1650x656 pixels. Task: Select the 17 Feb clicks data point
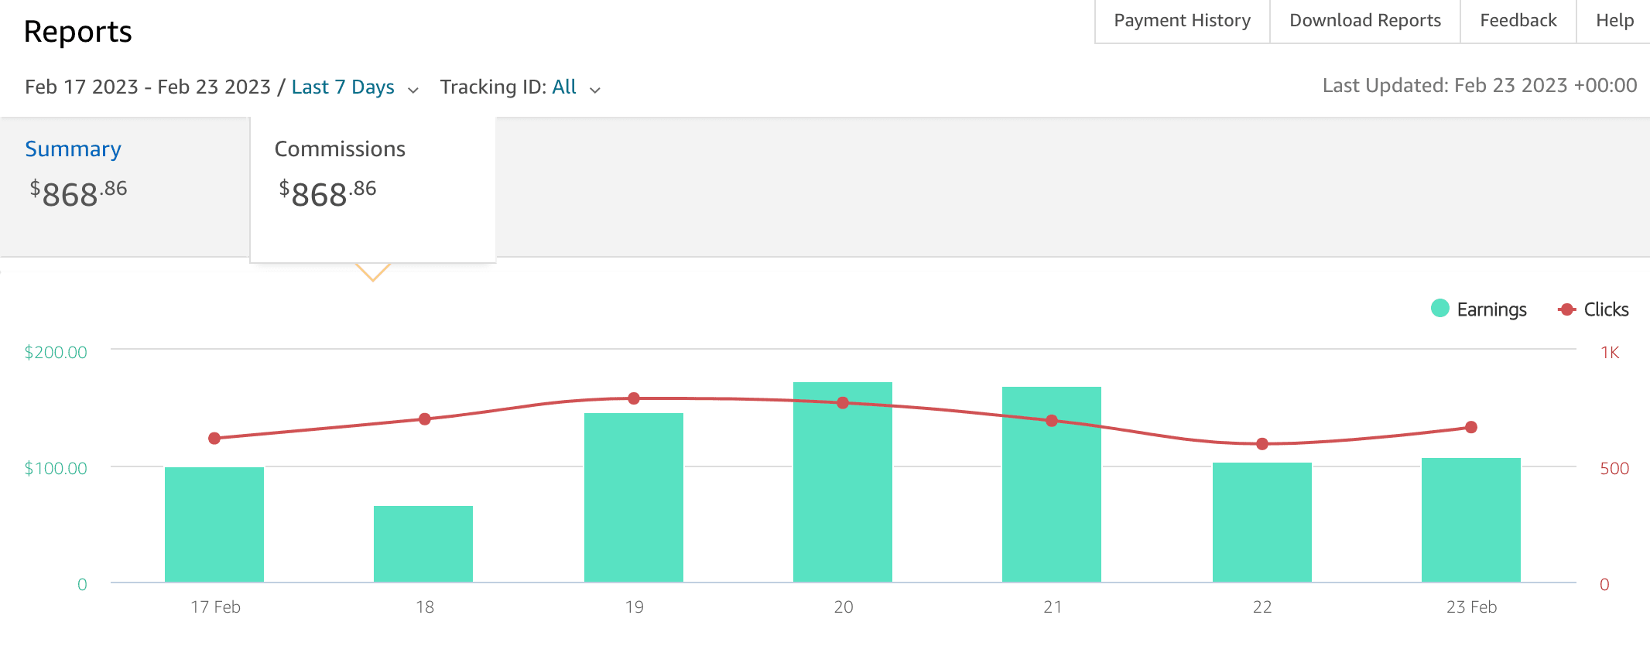pyautogui.click(x=214, y=439)
